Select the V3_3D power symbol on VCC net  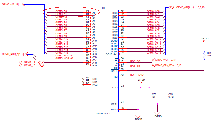pyautogui.click(x=141, y=83)
